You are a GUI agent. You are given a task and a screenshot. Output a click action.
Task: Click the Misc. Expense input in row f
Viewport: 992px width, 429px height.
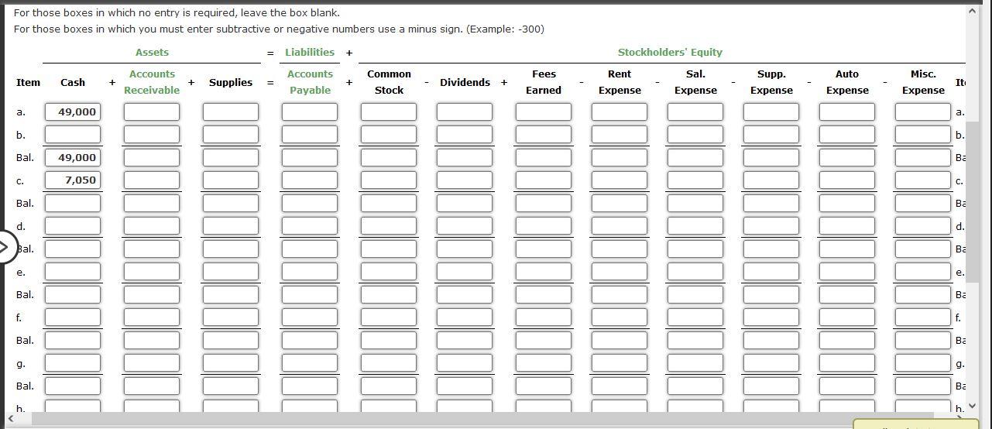click(923, 317)
